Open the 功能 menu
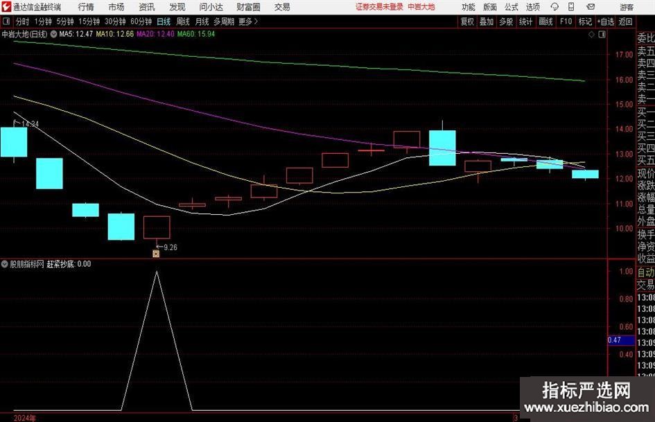This screenshot has height=422, width=655. point(469,7)
